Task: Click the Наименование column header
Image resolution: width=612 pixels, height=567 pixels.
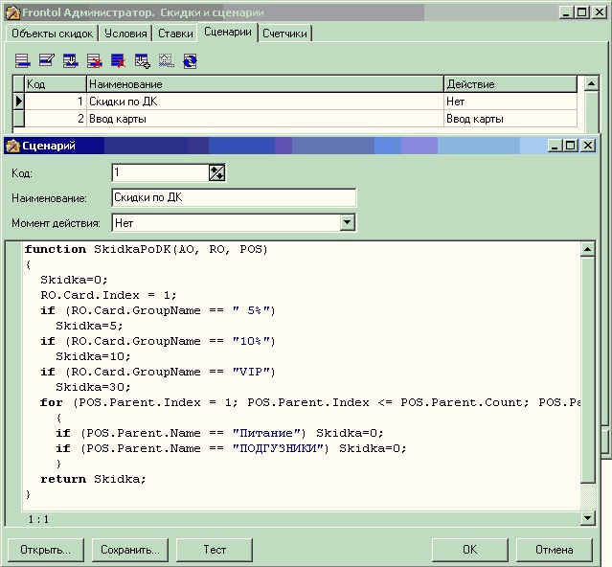Action: coord(265,84)
